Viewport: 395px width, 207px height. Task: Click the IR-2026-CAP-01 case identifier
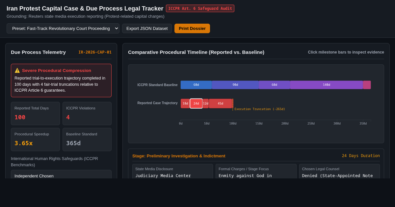click(95, 52)
